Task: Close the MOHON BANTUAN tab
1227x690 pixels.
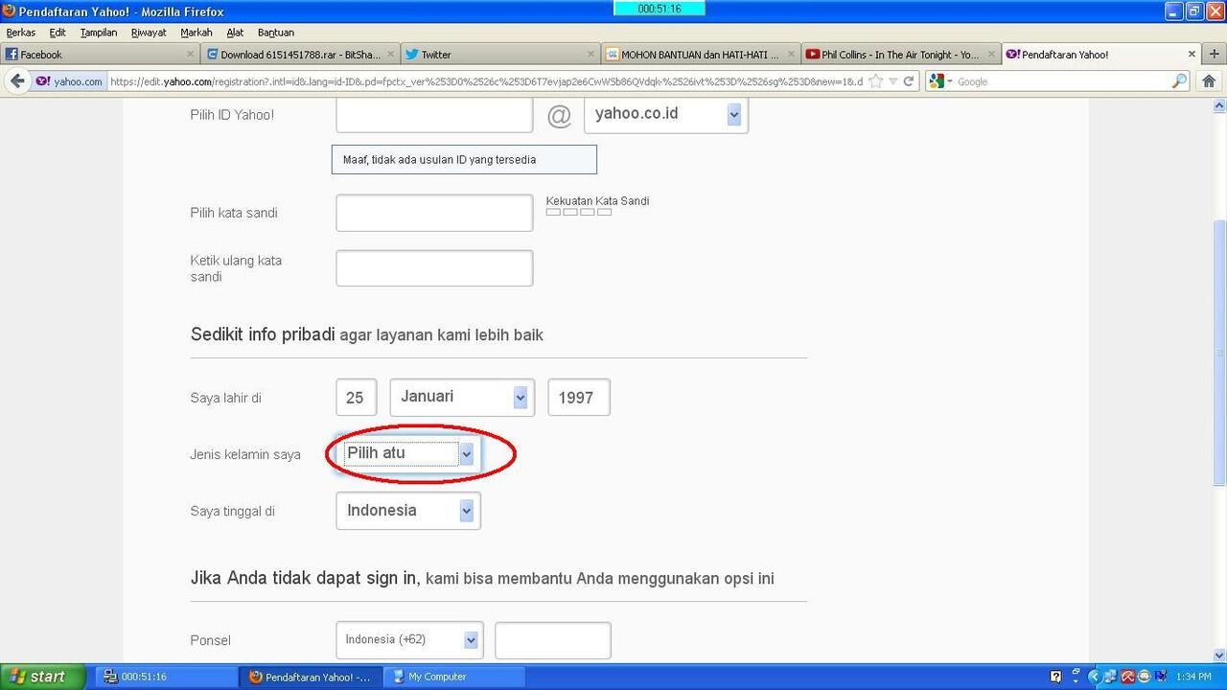Action: pos(791,55)
